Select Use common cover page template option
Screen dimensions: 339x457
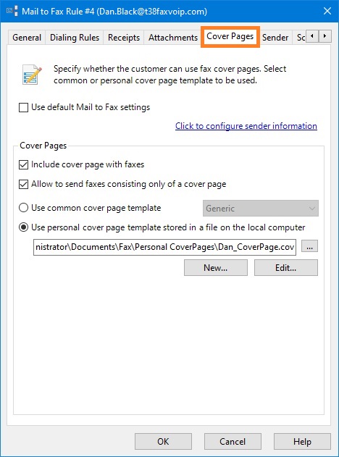23,208
